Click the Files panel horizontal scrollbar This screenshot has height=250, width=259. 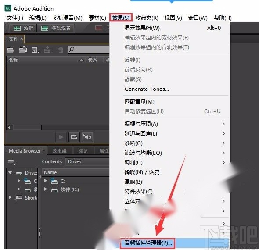click(x=27, y=127)
